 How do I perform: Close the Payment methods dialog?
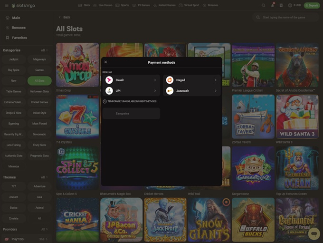click(105, 62)
